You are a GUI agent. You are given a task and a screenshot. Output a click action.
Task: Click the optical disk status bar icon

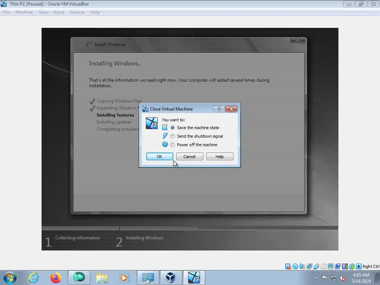295,266
